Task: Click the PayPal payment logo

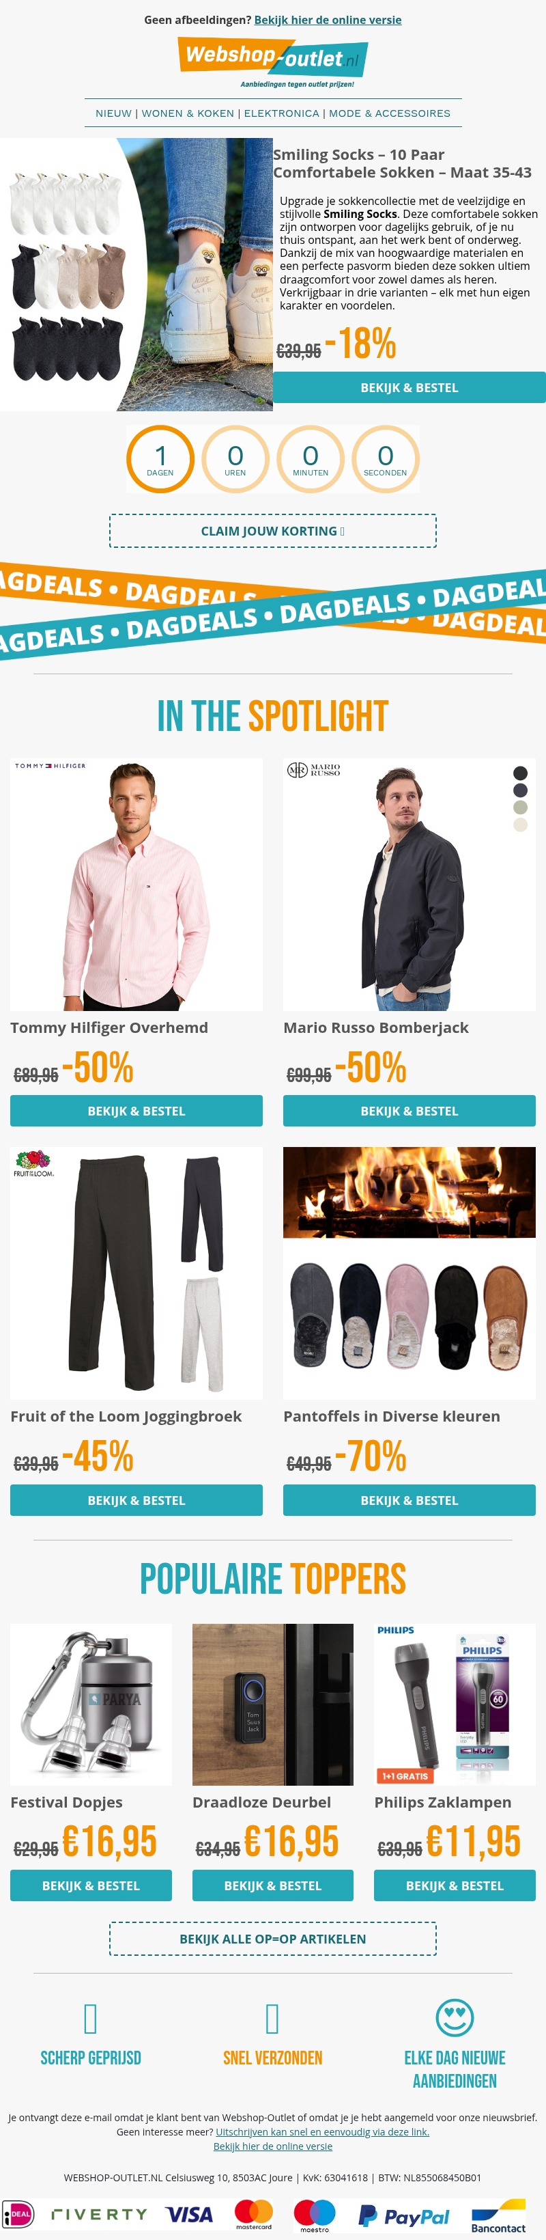Action: click(404, 2215)
